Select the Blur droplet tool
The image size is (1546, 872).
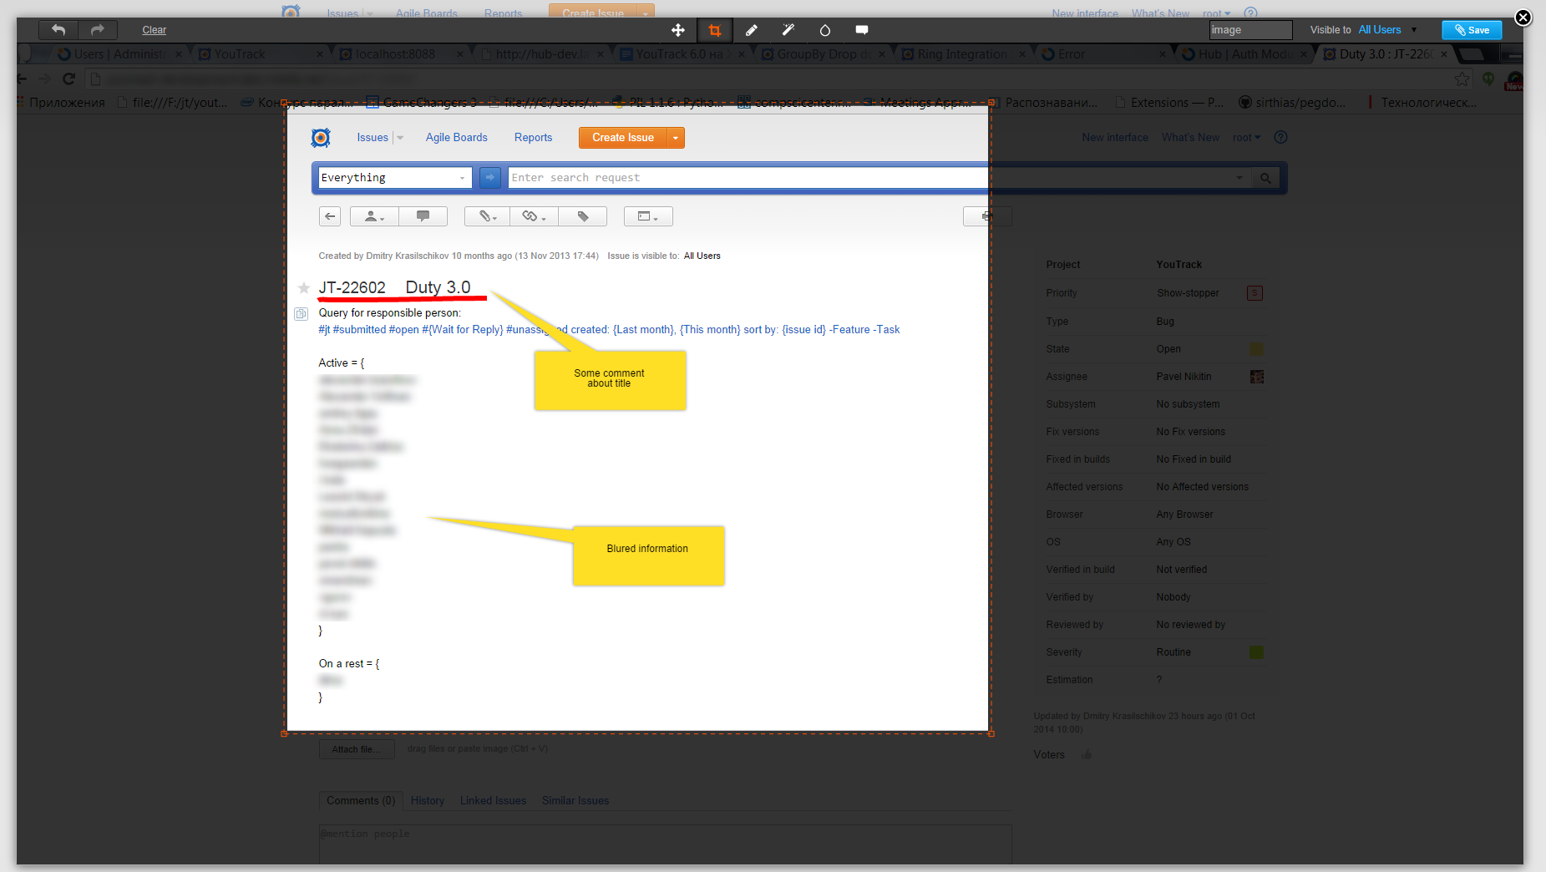825,30
